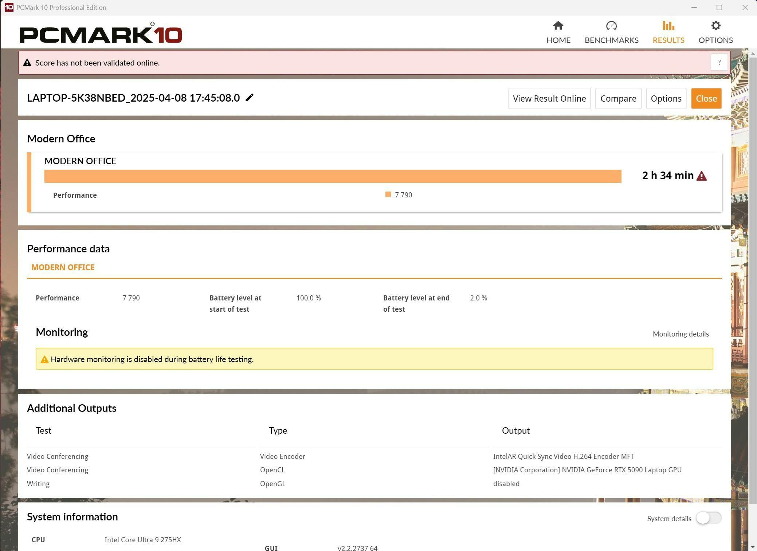Click View Result Online button
Viewport: 757px width, 551px height.
tap(549, 98)
